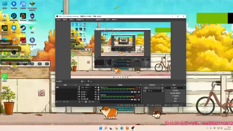Add a new source with plus icon
Viewport: 233px width, 131px height.
[80, 102]
